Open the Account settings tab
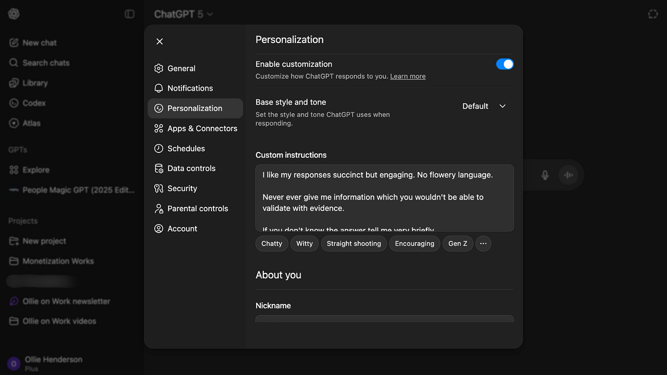The width and height of the screenshot is (667, 375). click(x=195, y=228)
